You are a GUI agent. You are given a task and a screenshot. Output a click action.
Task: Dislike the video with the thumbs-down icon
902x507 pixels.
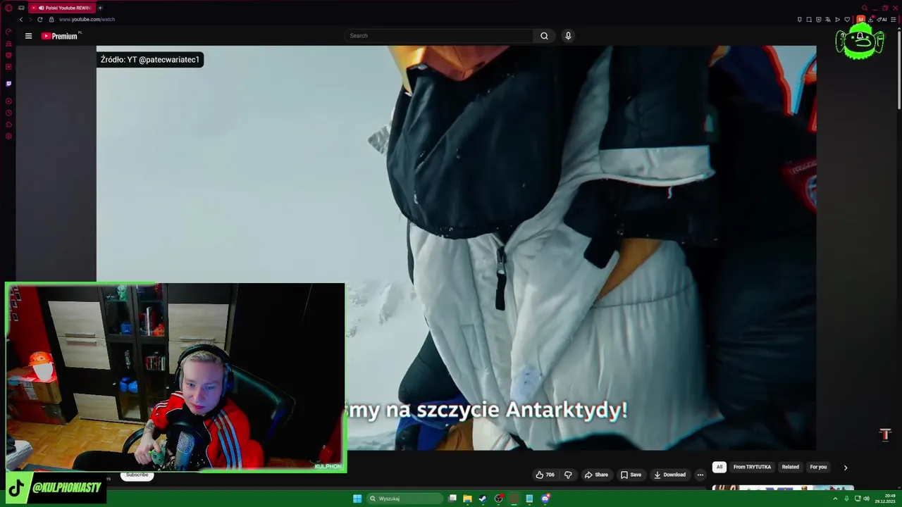[568, 475]
